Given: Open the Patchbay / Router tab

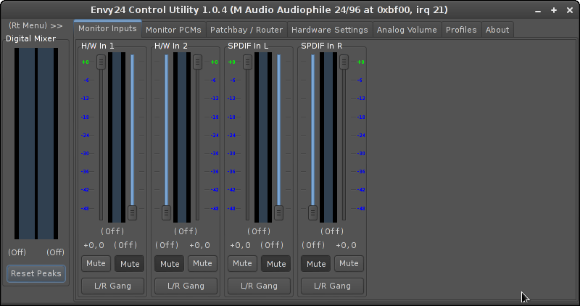Looking at the screenshot, I should pos(246,30).
